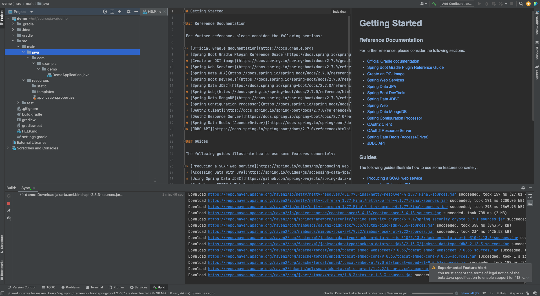Image resolution: width=540 pixels, height=296 pixels.
Task: Click the background task progress bar
Action: (432, 293)
